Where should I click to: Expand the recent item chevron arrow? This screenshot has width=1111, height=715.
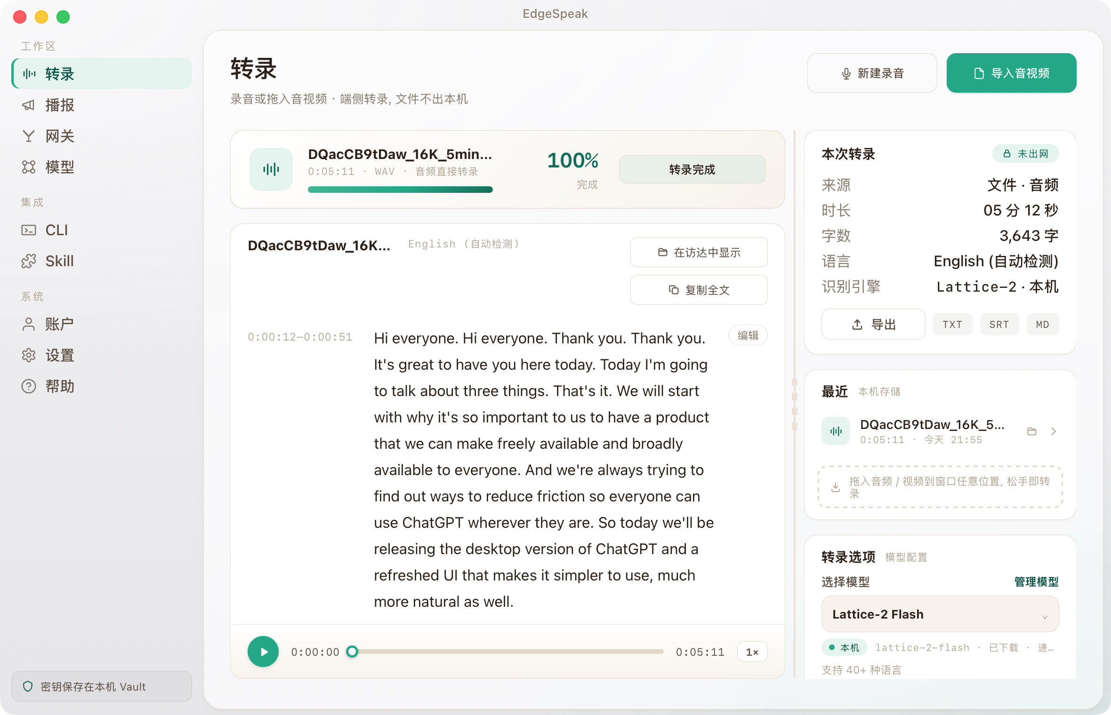coord(1054,431)
